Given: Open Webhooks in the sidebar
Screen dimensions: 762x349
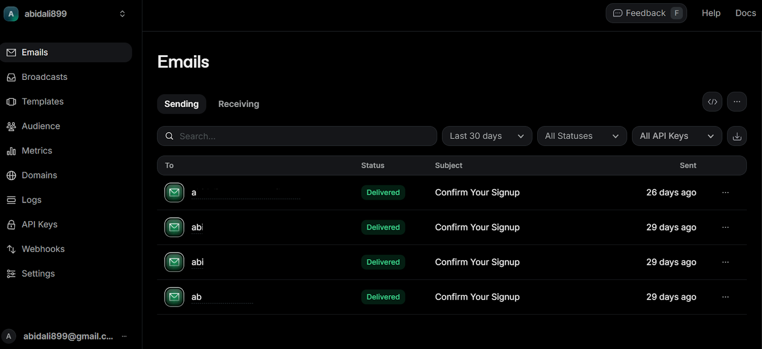Looking at the screenshot, I should point(43,249).
